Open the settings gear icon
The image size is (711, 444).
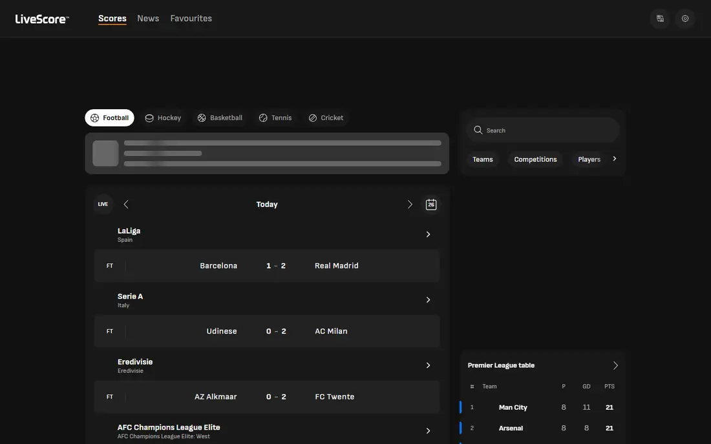click(685, 19)
